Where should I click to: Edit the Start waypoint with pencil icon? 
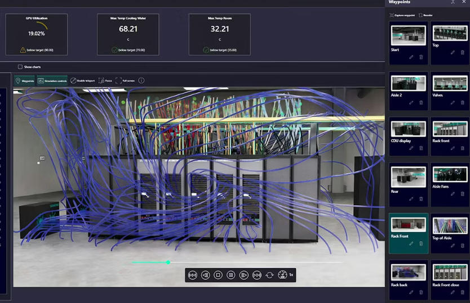[411, 57]
